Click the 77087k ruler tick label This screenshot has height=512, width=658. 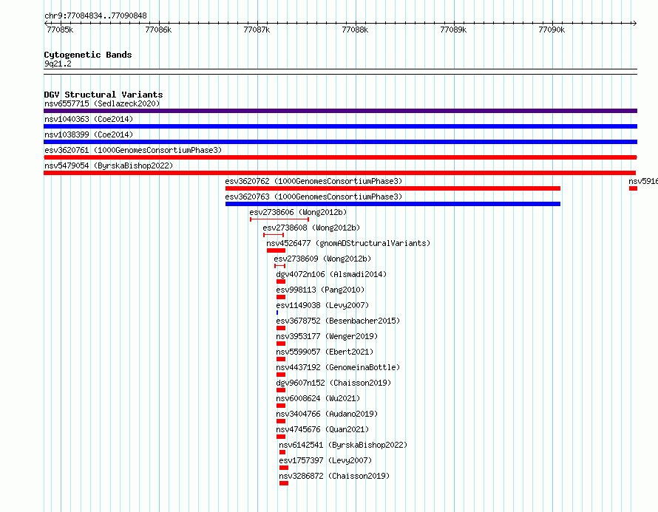[257, 30]
